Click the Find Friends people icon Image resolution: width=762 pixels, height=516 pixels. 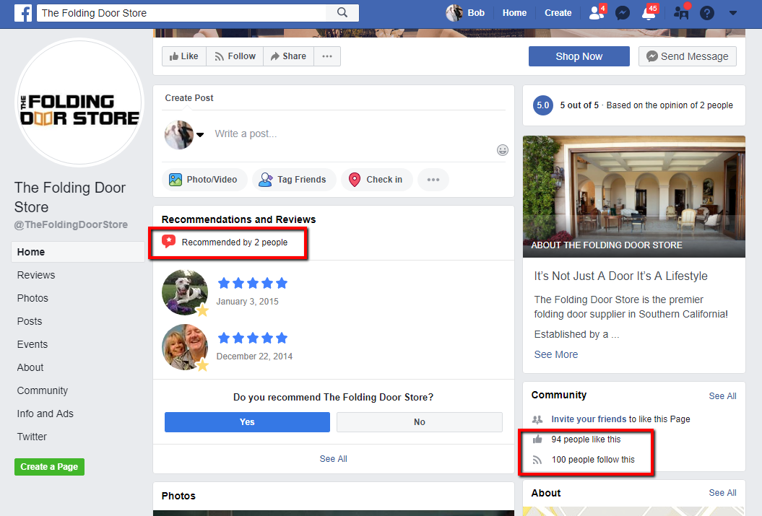pos(682,12)
